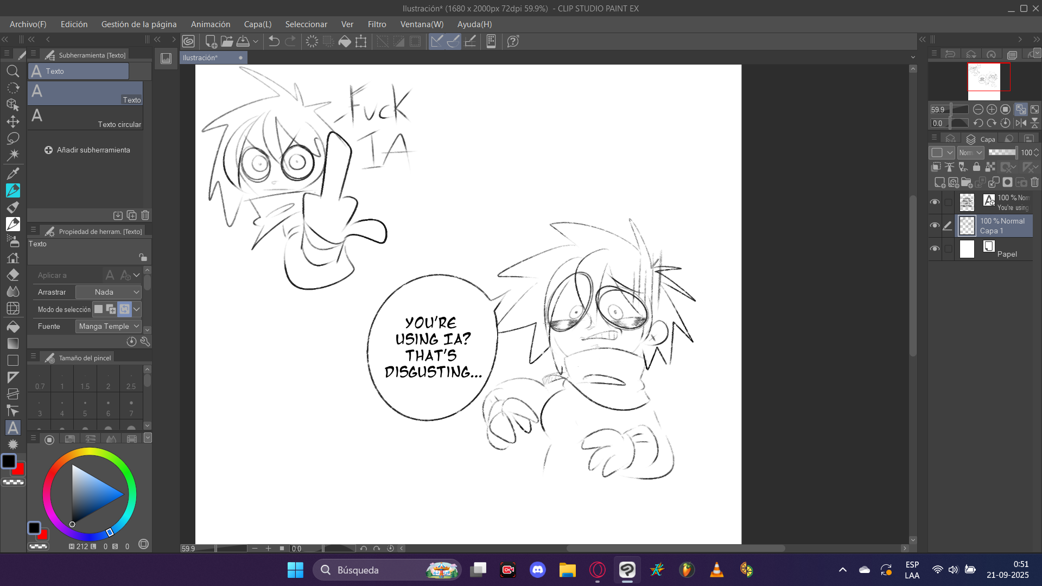1042x586 pixels.
Task: Hide the Capa 1 layer
Action: tap(935, 226)
